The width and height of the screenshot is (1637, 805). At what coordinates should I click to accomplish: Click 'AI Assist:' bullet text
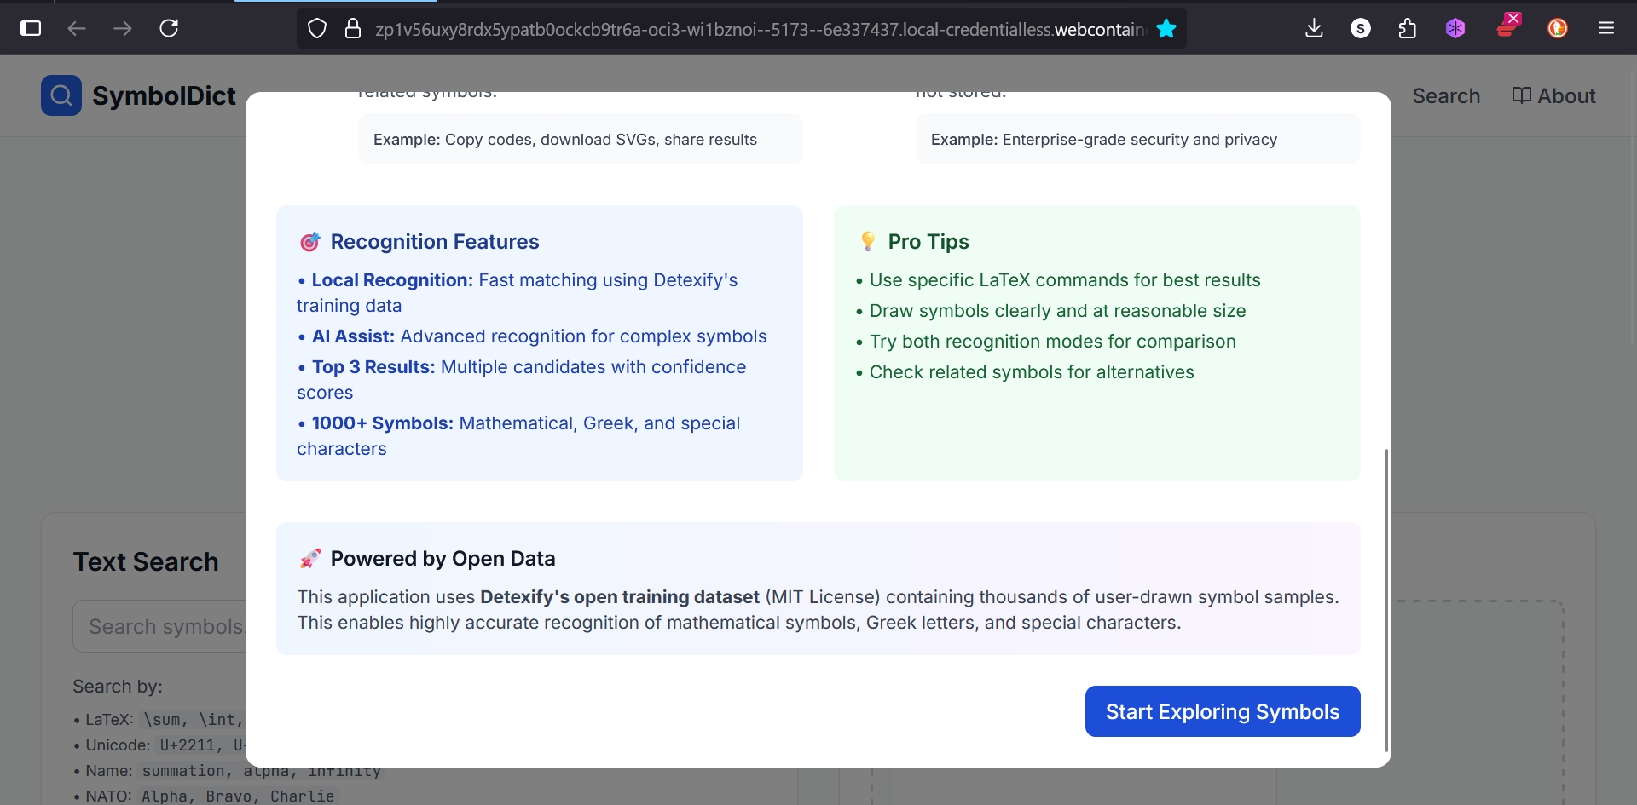tap(353, 336)
